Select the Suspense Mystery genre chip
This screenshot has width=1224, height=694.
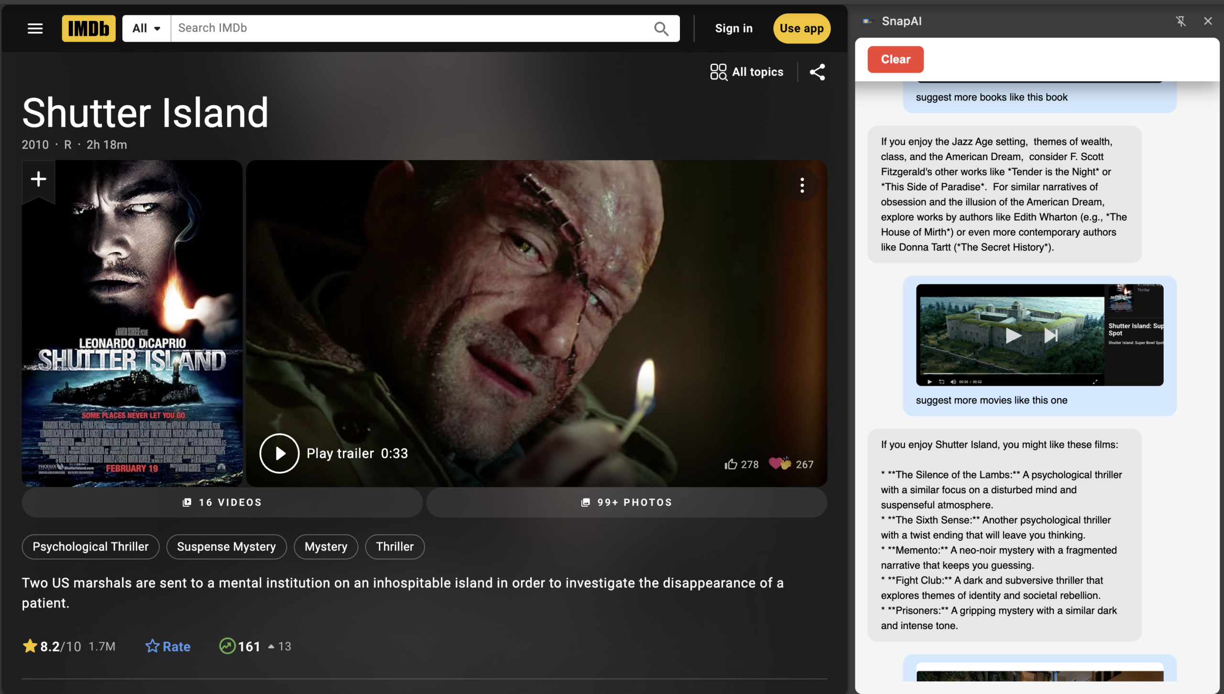tap(226, 546)
